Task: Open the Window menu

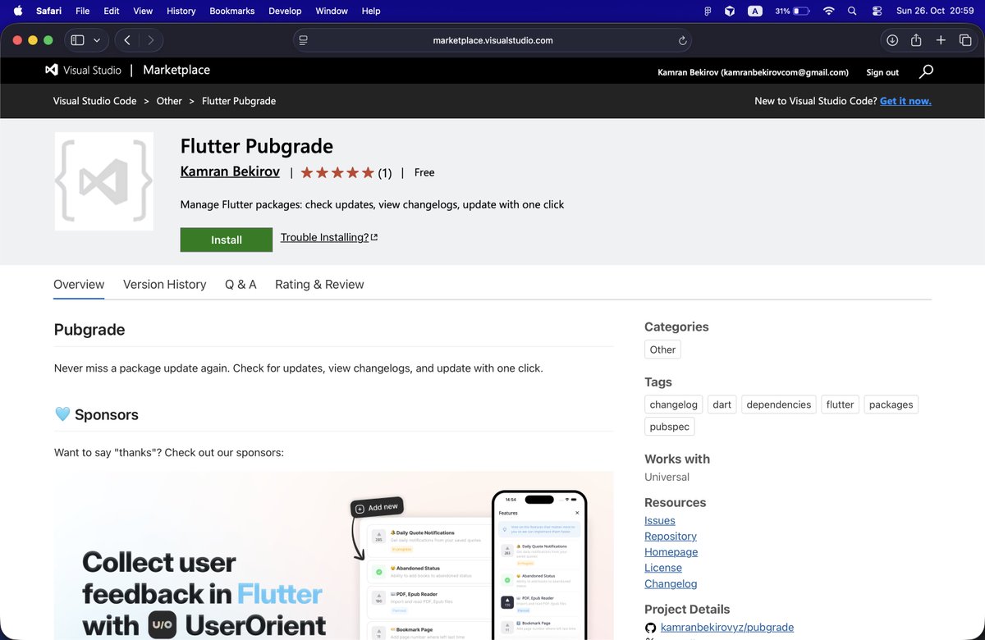Action: (332, 11)
